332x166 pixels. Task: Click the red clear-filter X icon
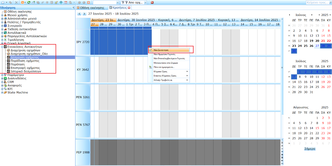[x=152, y=2]
